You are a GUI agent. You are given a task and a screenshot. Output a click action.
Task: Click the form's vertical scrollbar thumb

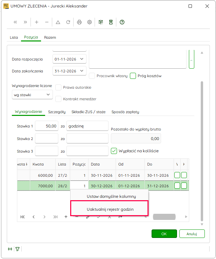point(202,151)
